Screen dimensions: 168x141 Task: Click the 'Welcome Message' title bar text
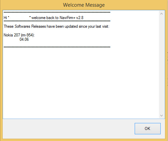pos(84,5)
